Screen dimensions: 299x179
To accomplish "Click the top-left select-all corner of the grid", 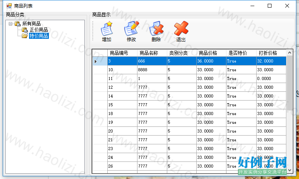I will 100,53.
